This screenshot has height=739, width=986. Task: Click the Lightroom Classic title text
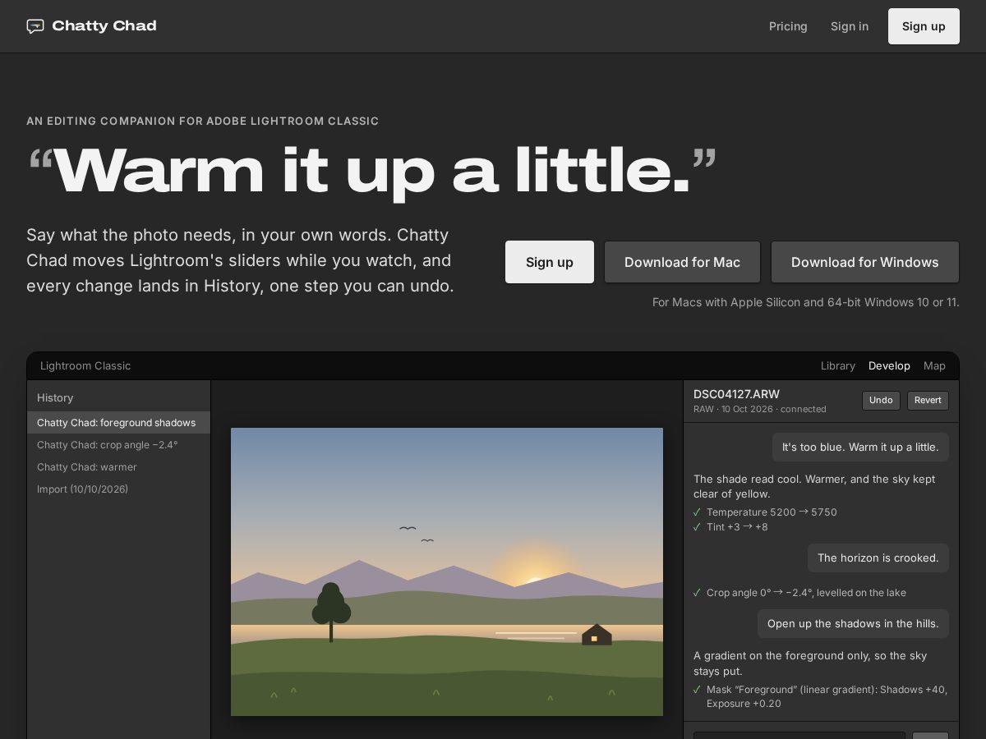[x=85, y=366]
